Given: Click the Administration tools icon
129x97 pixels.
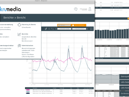Looking at the screenshot, I should (19, 46).
